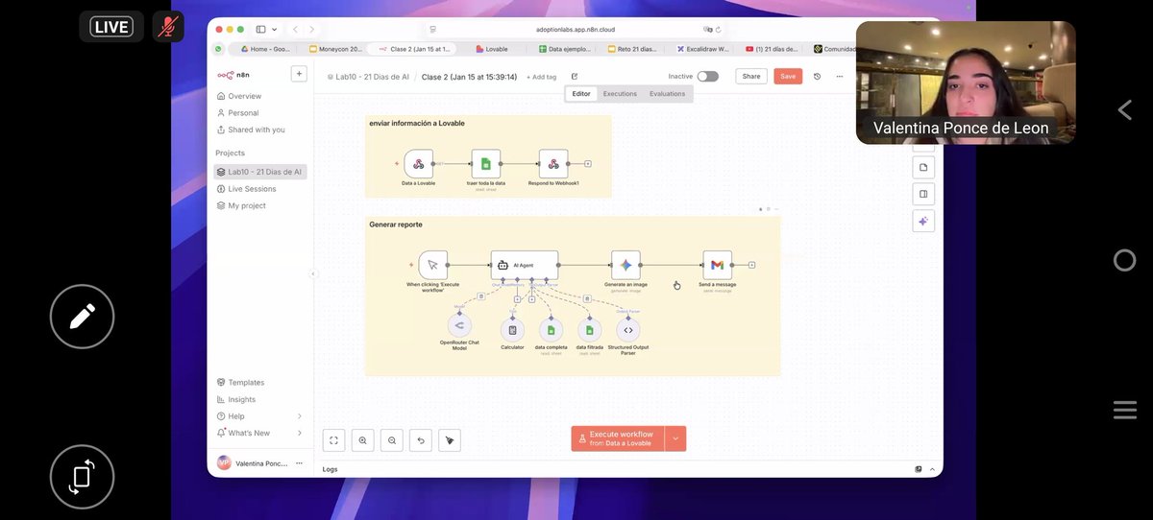Switch to the Moneycon browser tab
Screen dimensions: 1153x520
(336, 48)
